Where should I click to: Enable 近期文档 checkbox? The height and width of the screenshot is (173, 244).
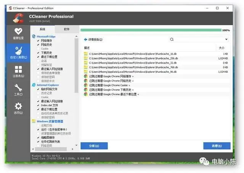38,125
